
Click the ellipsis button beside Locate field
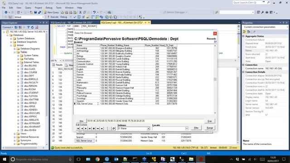[187, 129]
